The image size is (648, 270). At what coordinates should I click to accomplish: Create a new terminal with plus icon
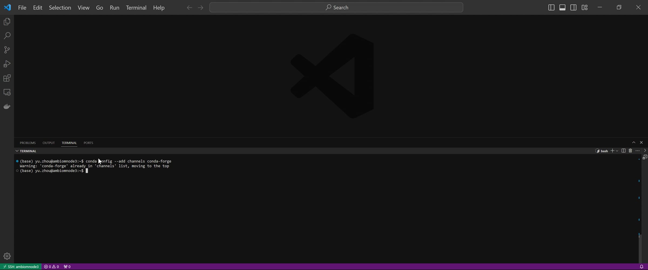click(612, 151)
